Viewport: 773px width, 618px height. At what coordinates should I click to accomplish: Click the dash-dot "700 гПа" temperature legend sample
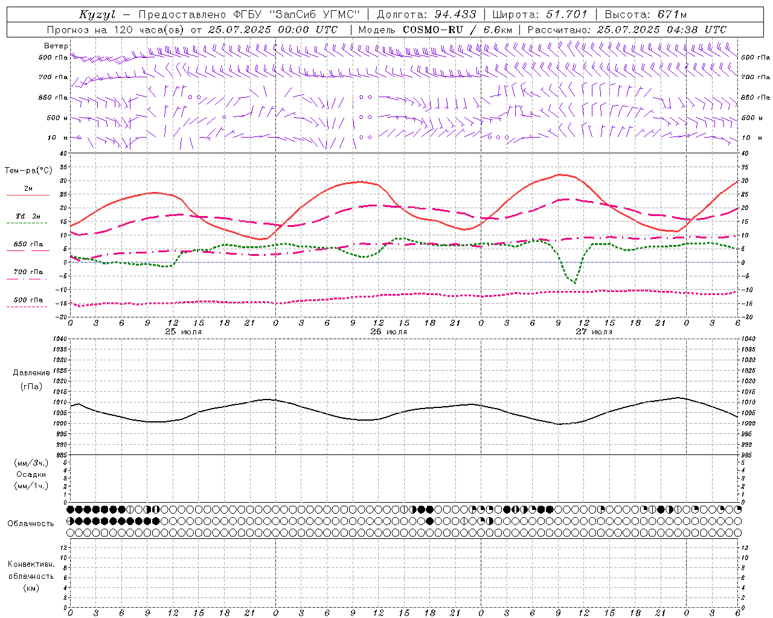point(27,279)
